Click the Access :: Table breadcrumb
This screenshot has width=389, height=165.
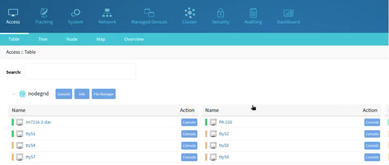click(x=21, y=52)
